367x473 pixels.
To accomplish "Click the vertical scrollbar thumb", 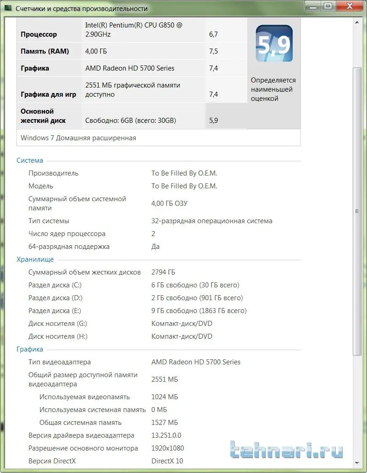I will pyautogui.click(x=356, y=211).
